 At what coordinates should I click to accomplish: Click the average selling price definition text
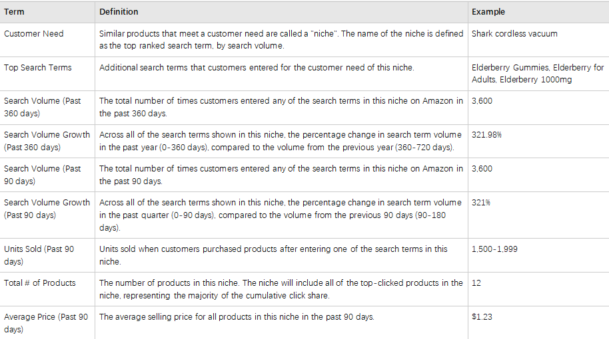(x=237, y=317)
